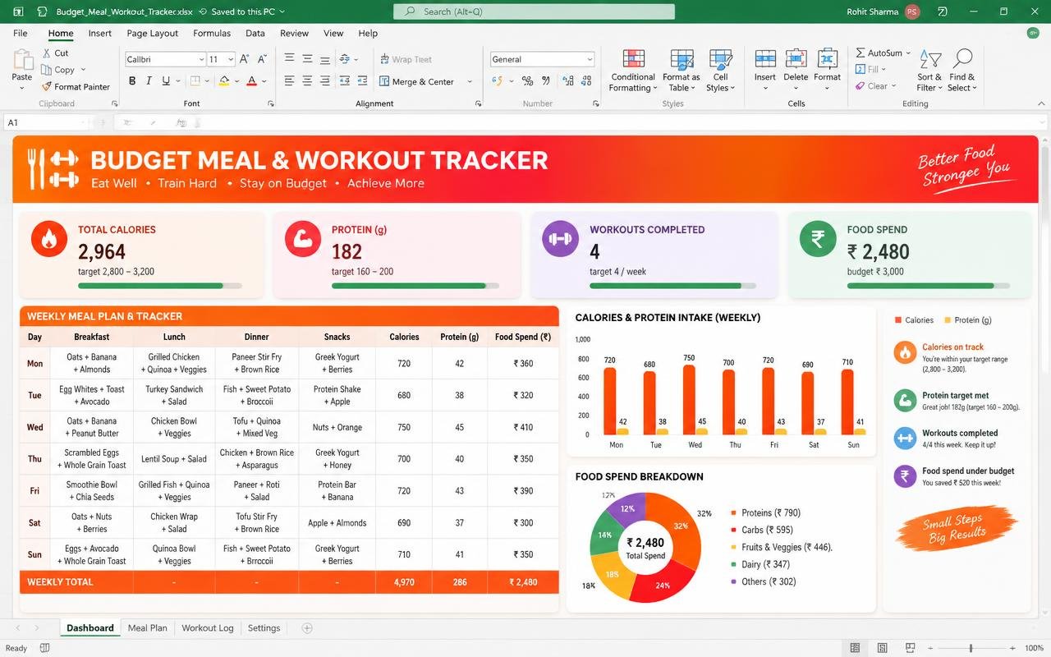Open the font size dropdown
The width and height of the screenshot is (1051, 657).
232,59
